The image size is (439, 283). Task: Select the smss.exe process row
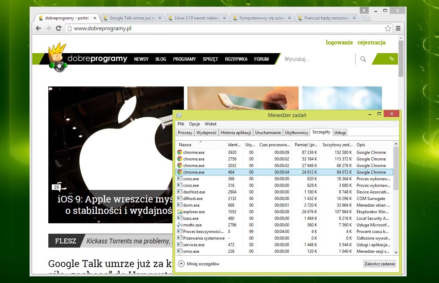pyautogui.click(x=285, y=251)
